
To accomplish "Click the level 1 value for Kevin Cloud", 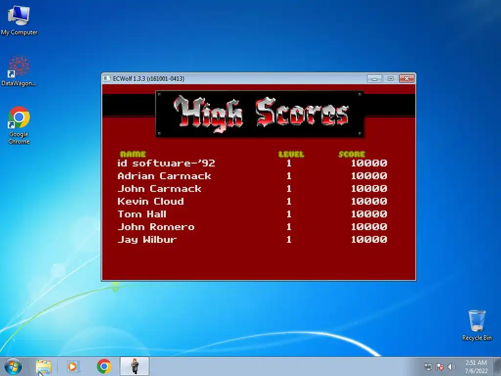I will (289, 201).
